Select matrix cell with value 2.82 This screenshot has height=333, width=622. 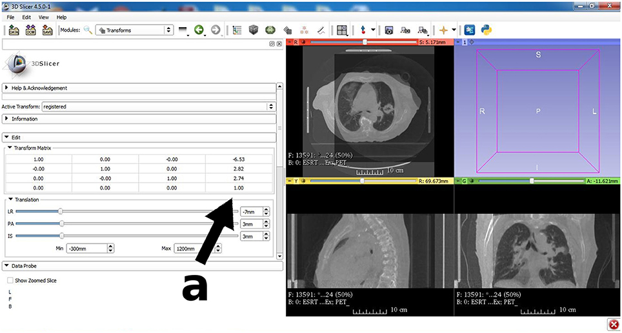239,168
